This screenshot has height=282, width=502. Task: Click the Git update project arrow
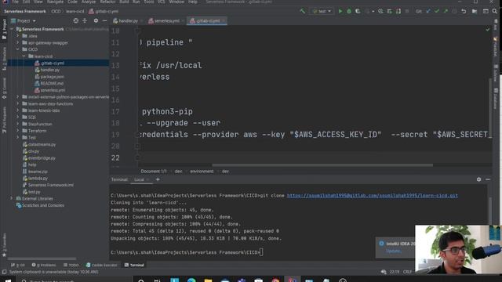pos(428,11)
